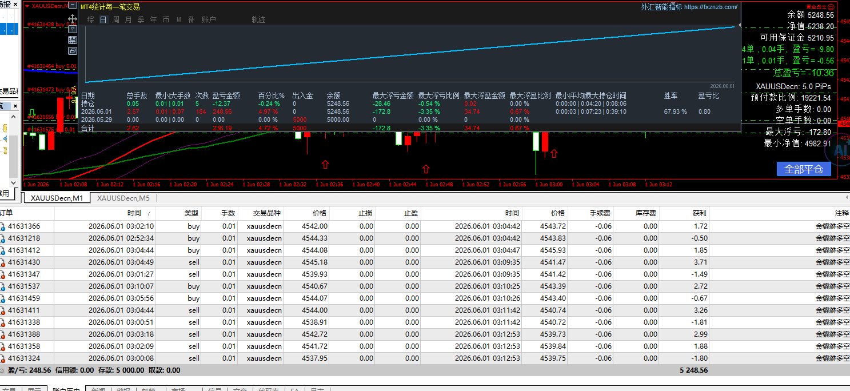This screenshot has width=850, height=391.
Task: Click the closed total 5 248.56 value
Action: (x=693, y=370)
